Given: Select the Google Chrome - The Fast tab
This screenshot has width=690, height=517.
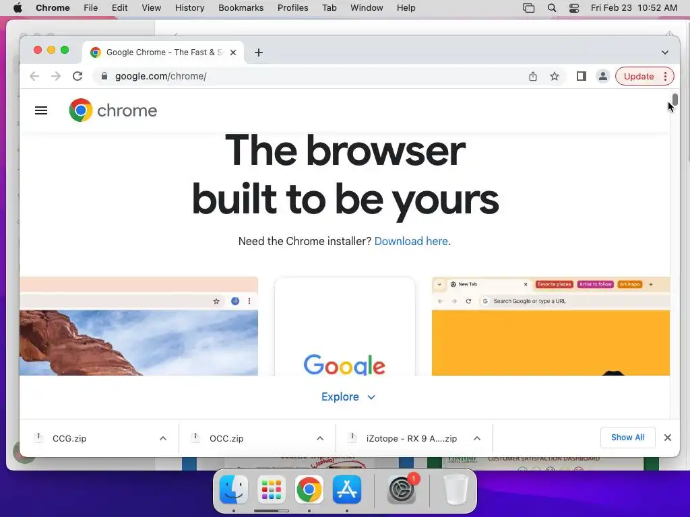Looking at the screenshot, I should [163, 53].
